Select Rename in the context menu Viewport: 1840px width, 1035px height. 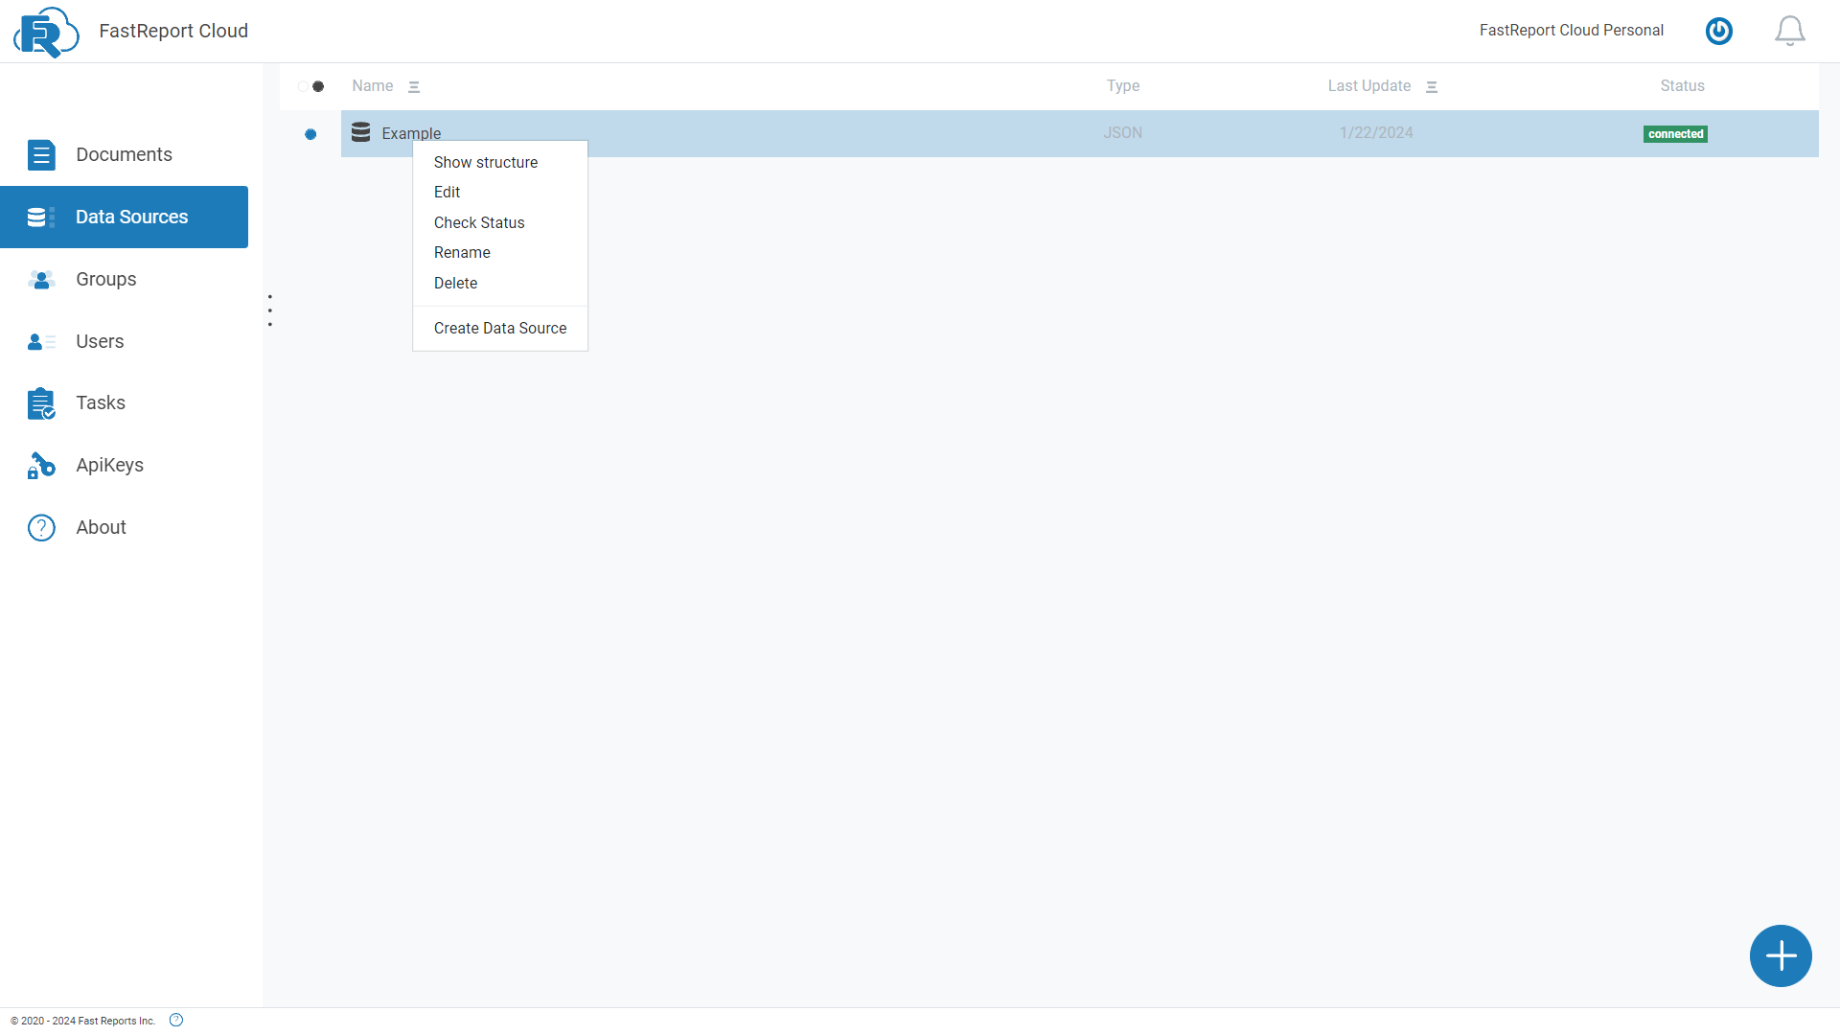[x=462, y=252]
